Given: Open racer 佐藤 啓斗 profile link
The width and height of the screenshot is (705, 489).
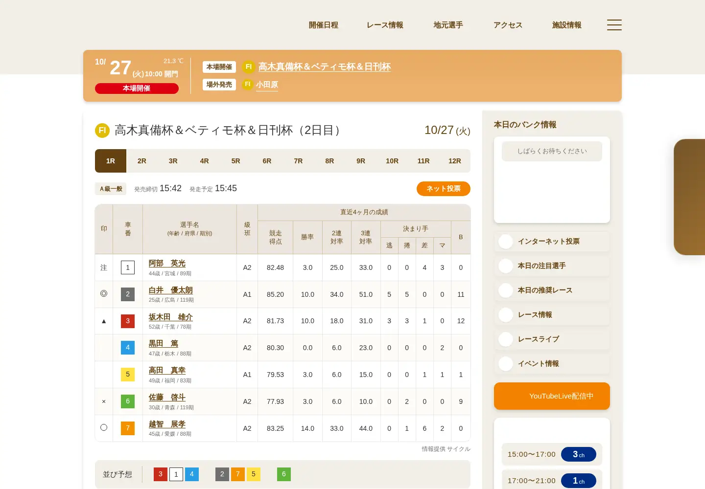Looking at the screenshot, I should [x=167, y=397].
